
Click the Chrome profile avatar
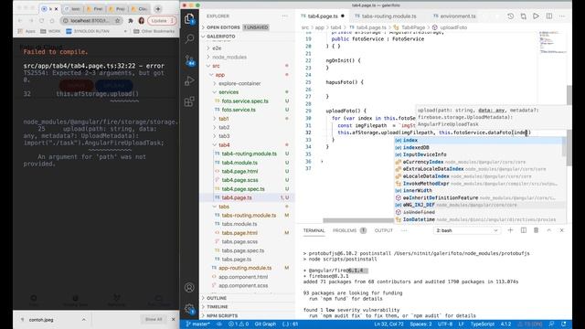141,20
